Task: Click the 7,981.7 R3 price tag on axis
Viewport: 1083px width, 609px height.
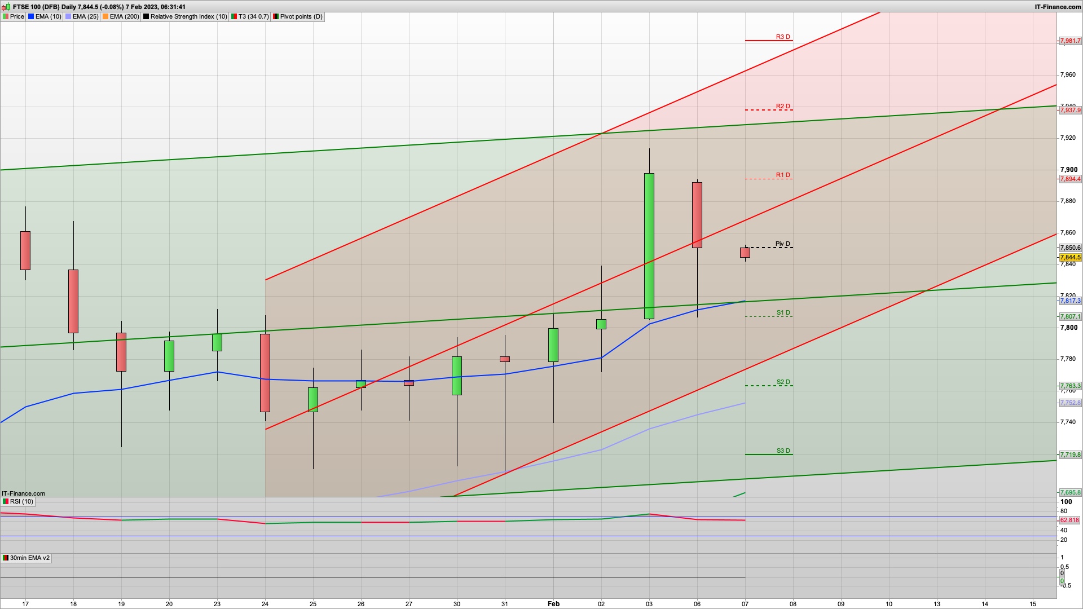Action: click(1070, 41)
